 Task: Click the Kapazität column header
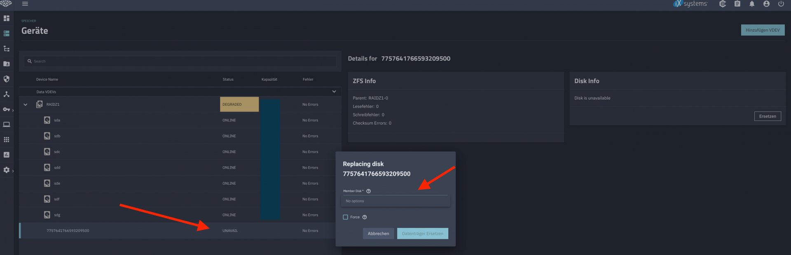coord(269,79)
